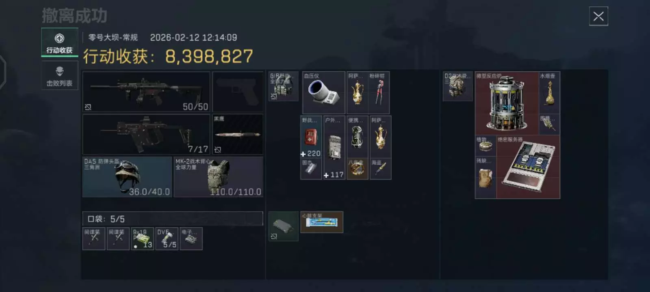Tap the DAS 防弹头盔 helmet slot
Screen dimensions: 650x292
pos(127,177)
